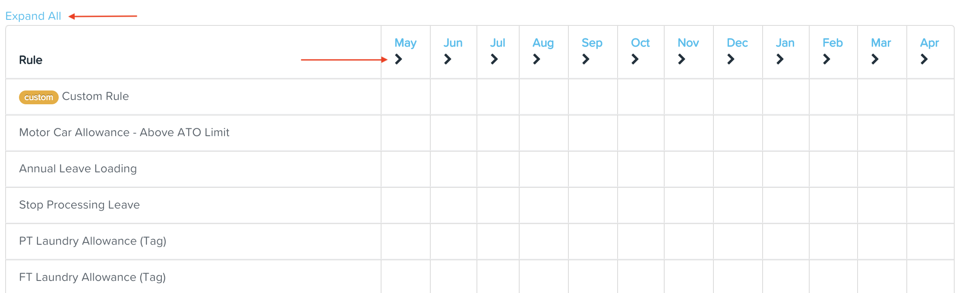The height and width of the screenshot is (293, 959).
Task: Select the PT Laundry Allowance (Tag) rule
Action: point(92,241)
